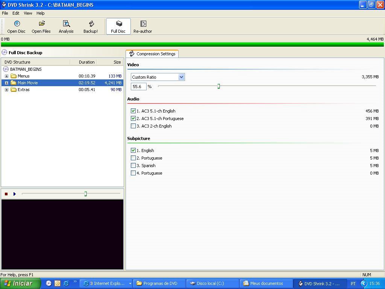This screenshot has width=385, height=289.
Task: Open the Custom Ratio dropdown
Action: (x=181, y=77)
